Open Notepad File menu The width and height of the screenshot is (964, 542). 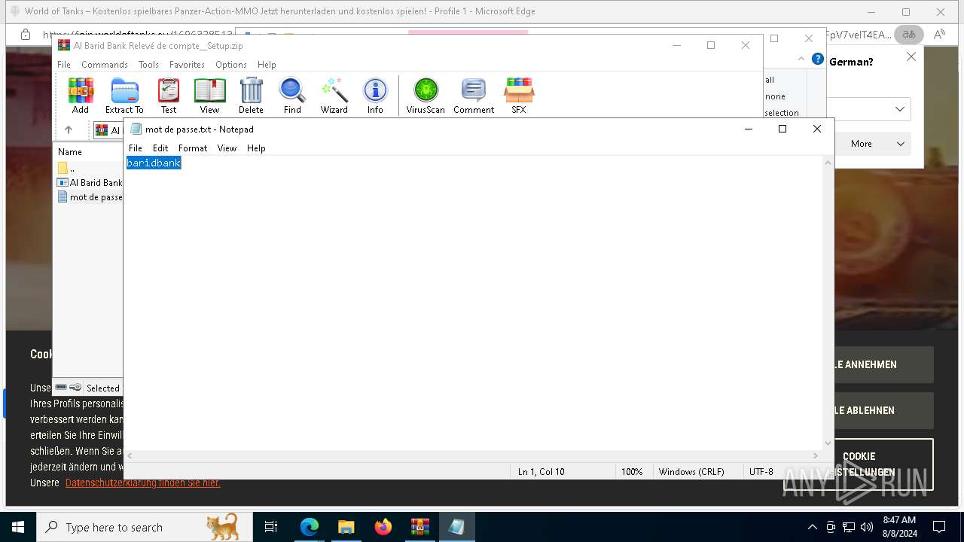pos(136,148)
